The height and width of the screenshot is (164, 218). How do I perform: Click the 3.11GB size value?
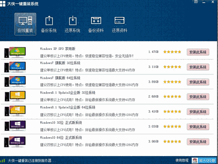(x=153, y=67)
